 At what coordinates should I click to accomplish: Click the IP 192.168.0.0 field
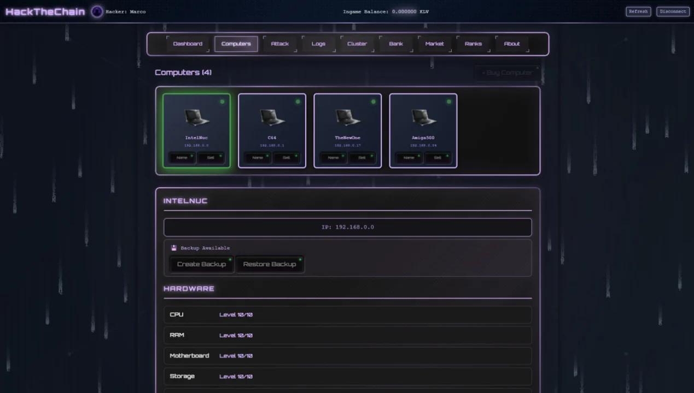347,227
